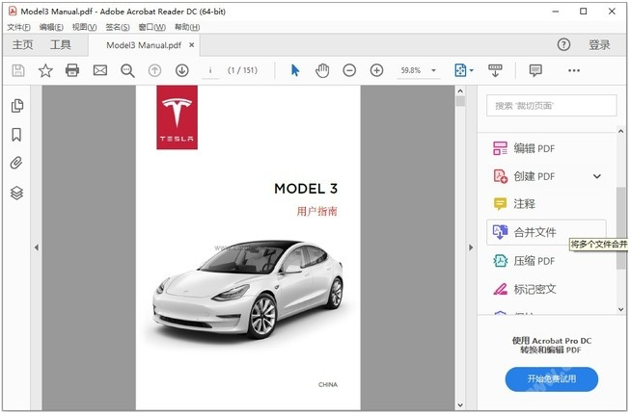Screen dimensions: 631x415
Task: Click 开始免费试用 button
Action: click(551, 379)
